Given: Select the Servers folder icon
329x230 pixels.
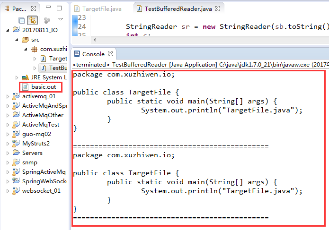Looking at the screenshot, I should click(x=16, y=153).
